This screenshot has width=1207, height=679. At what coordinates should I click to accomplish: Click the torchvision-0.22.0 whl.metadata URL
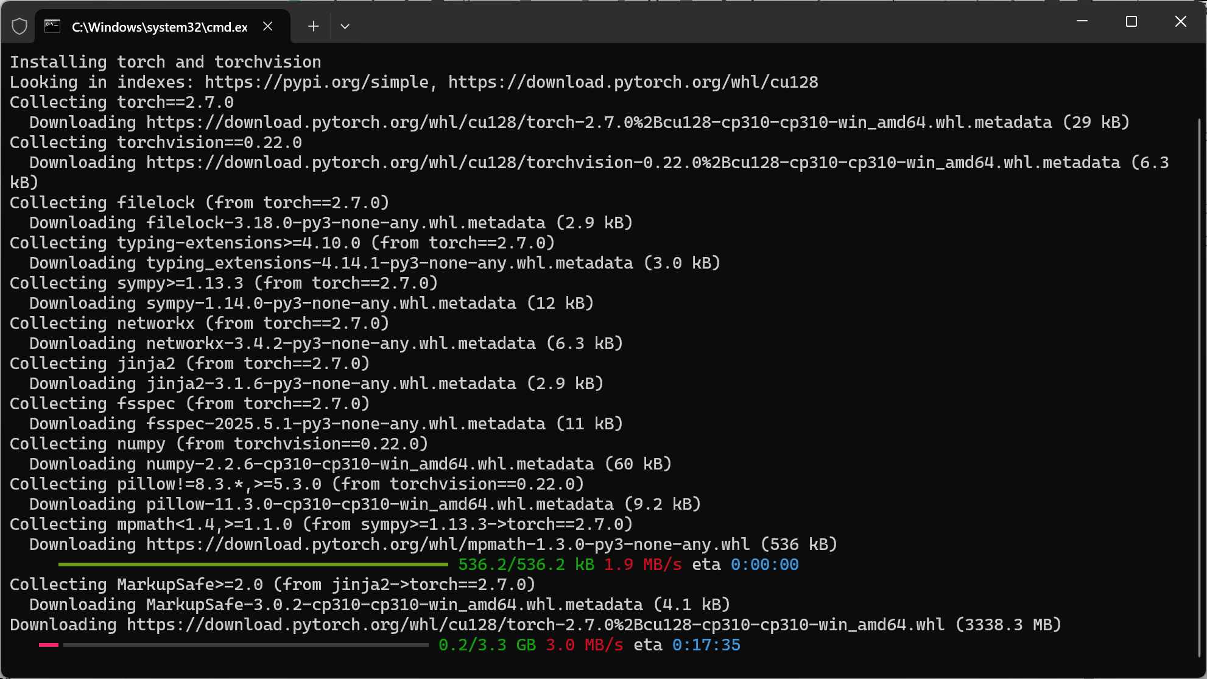coord(633,163)
